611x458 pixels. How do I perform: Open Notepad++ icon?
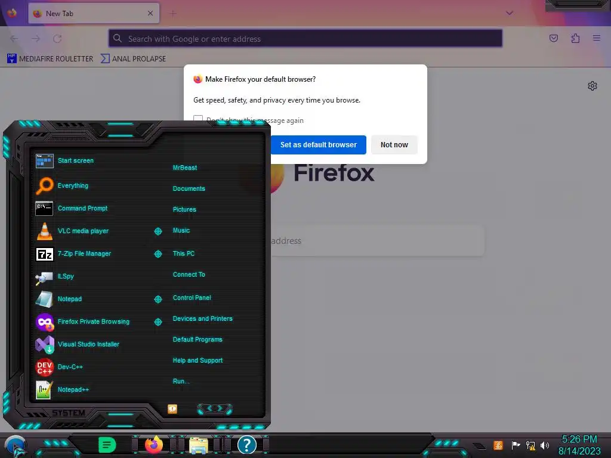pos(44,389)
